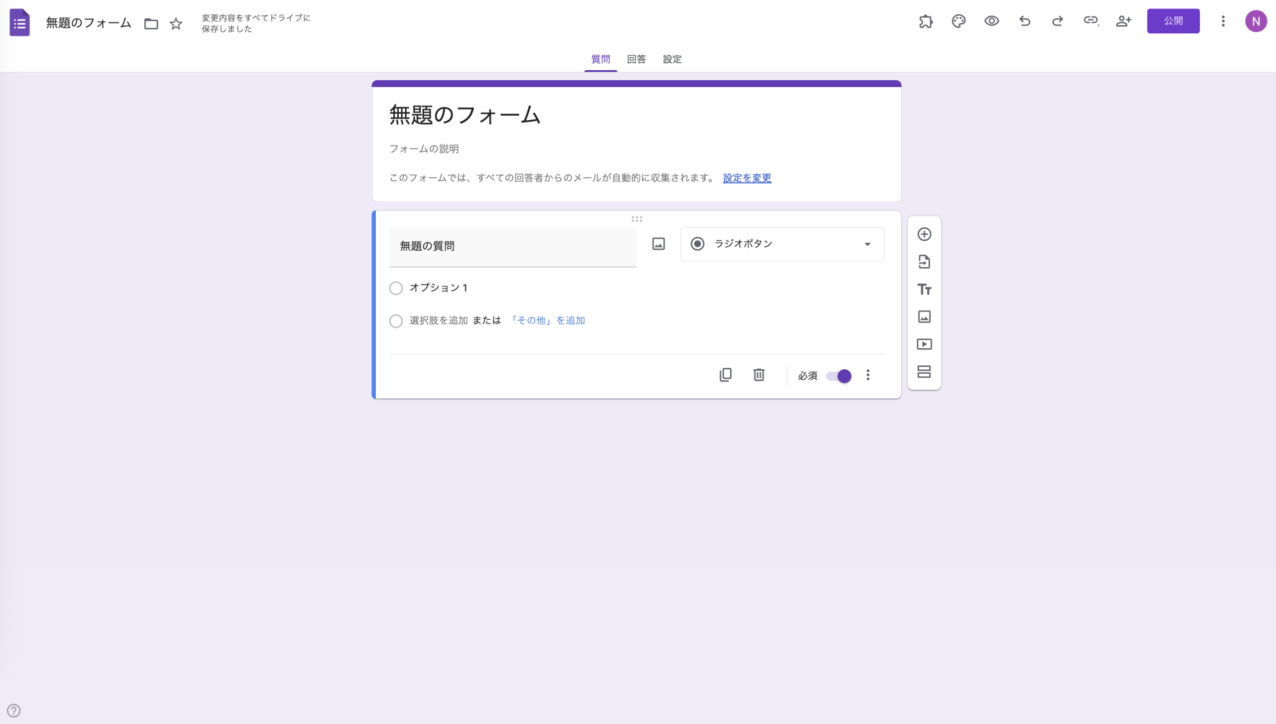
Task: Open the 設定 tab
Action: (x=672, y=59)
